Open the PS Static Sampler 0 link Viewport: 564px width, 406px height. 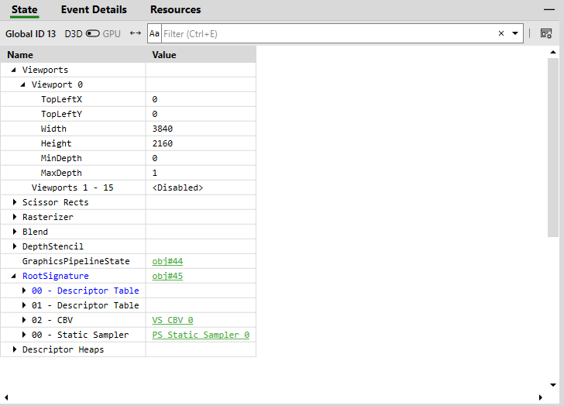[201, 335]
